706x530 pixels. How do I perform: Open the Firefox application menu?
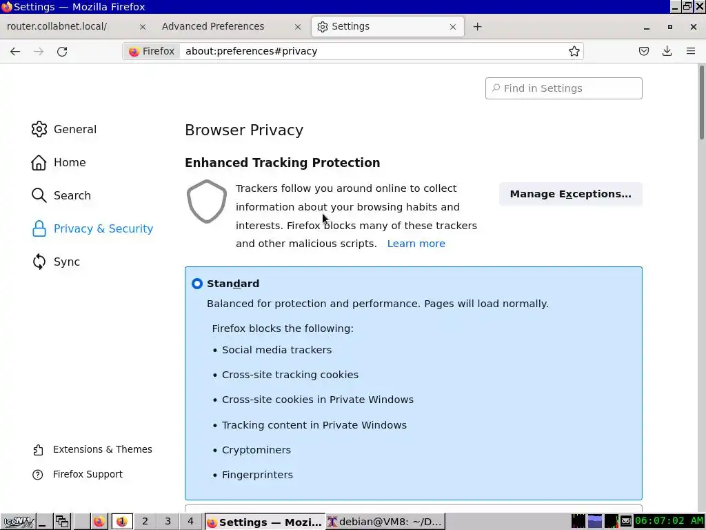point(691,51)
